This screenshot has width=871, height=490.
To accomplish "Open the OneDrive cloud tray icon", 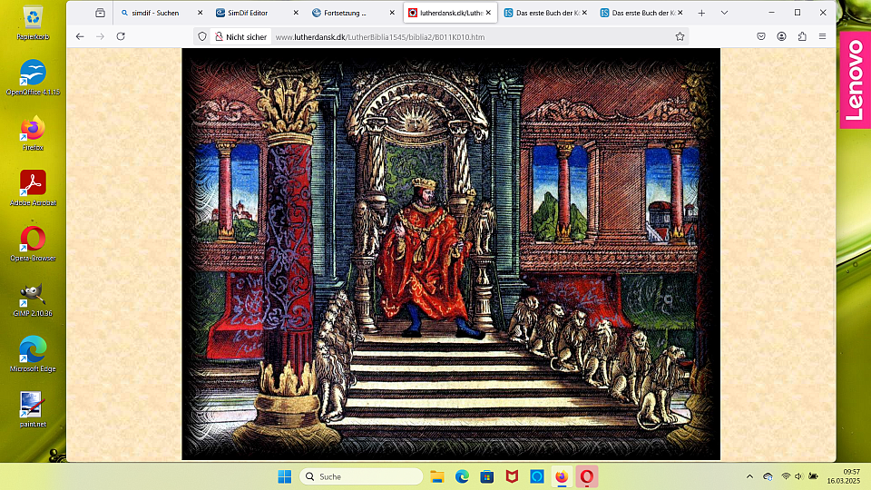I will 768,476.
